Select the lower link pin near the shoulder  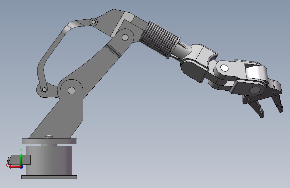click(x=44, y=90)
